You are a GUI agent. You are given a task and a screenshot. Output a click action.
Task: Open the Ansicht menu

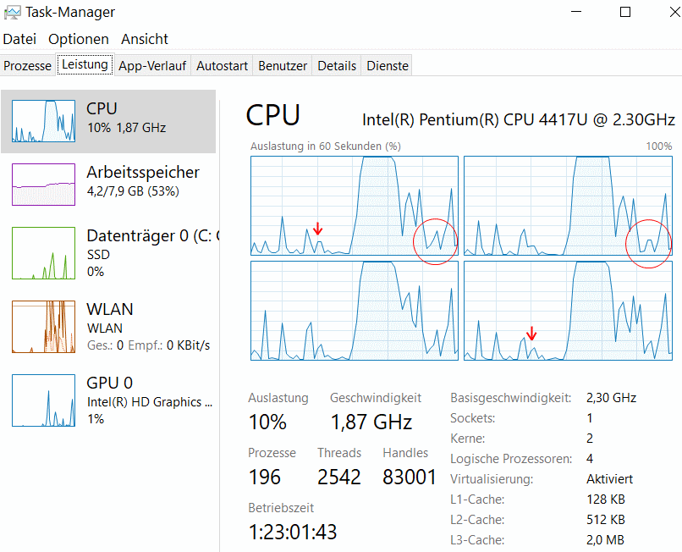click(x=145, y=39)
